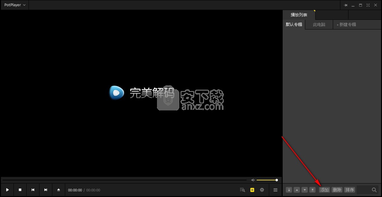The width and height of the screenshot is (382, 197).
Task: Toggle the pin always-on-top icon
Action: coord(346,5)
